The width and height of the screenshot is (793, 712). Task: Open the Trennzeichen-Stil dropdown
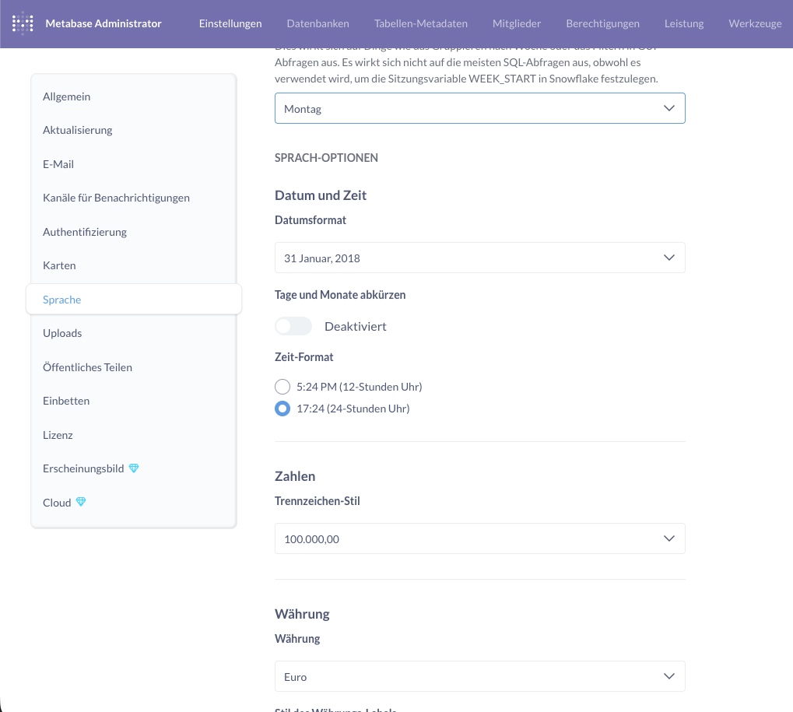coord(479,538)
